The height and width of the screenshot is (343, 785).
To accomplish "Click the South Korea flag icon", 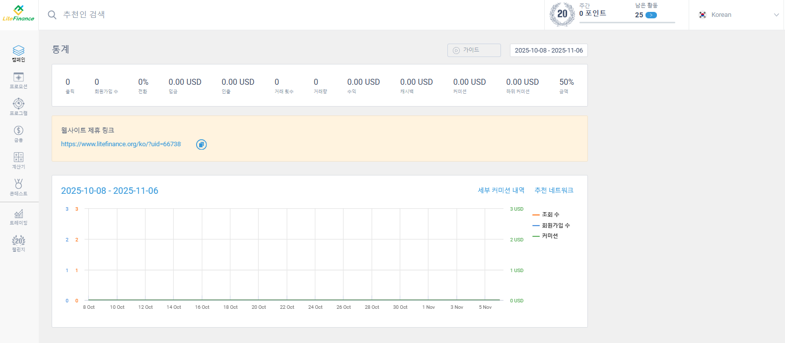I will point(703,15).
